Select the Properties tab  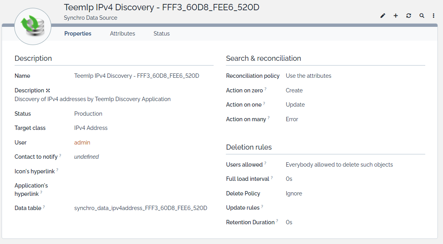(78, 34)
